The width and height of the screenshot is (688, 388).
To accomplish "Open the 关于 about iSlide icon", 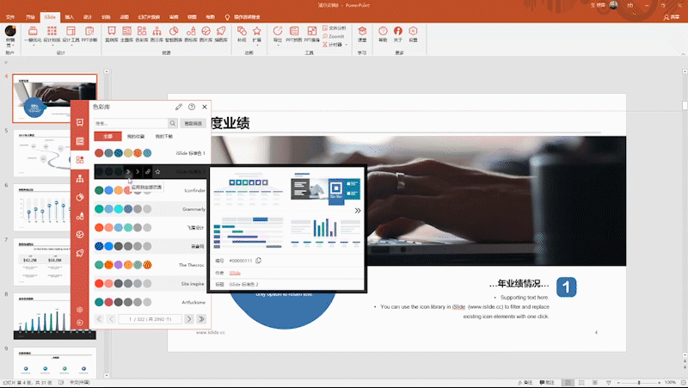I will point(398,31).
